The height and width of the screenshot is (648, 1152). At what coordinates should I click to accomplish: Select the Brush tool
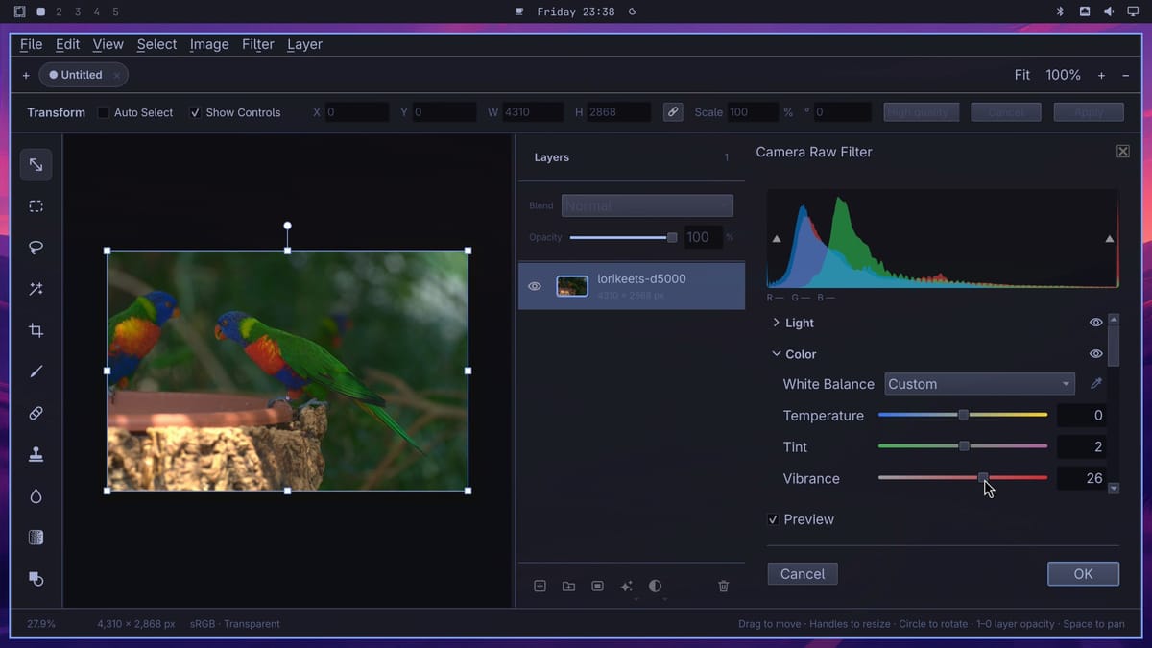[x=36, y=372]
